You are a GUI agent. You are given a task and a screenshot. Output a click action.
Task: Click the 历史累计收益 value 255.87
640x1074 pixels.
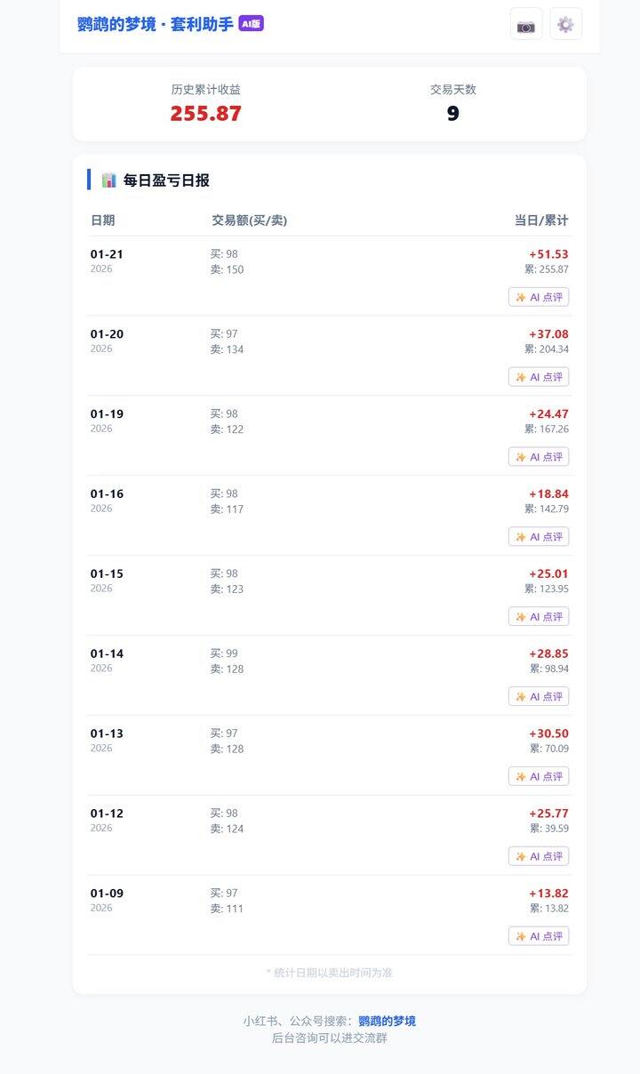[206, 114]
